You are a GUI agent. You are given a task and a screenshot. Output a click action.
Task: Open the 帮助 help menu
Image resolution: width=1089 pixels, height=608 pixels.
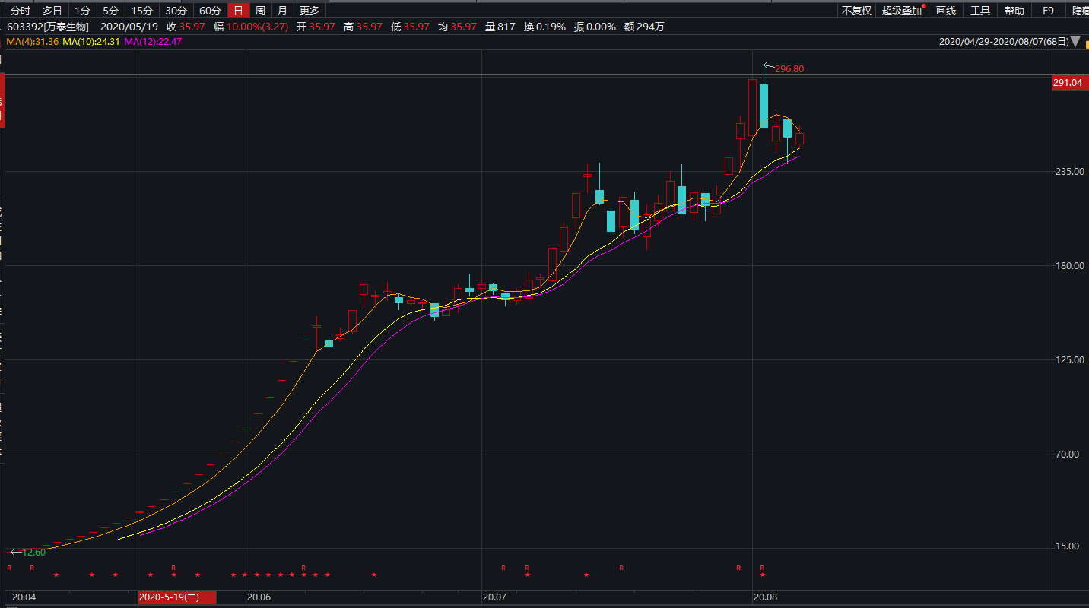(x=1014, y=11)
